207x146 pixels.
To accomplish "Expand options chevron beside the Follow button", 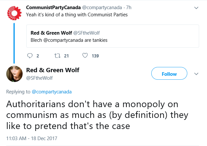I will click(196, 74).
